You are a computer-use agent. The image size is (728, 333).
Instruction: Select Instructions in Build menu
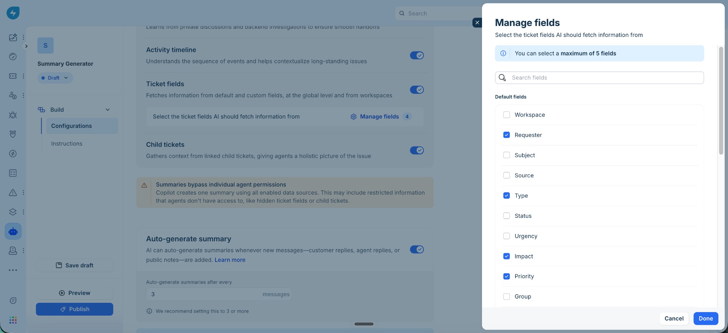pyautogui.click(x=67, y=144)
